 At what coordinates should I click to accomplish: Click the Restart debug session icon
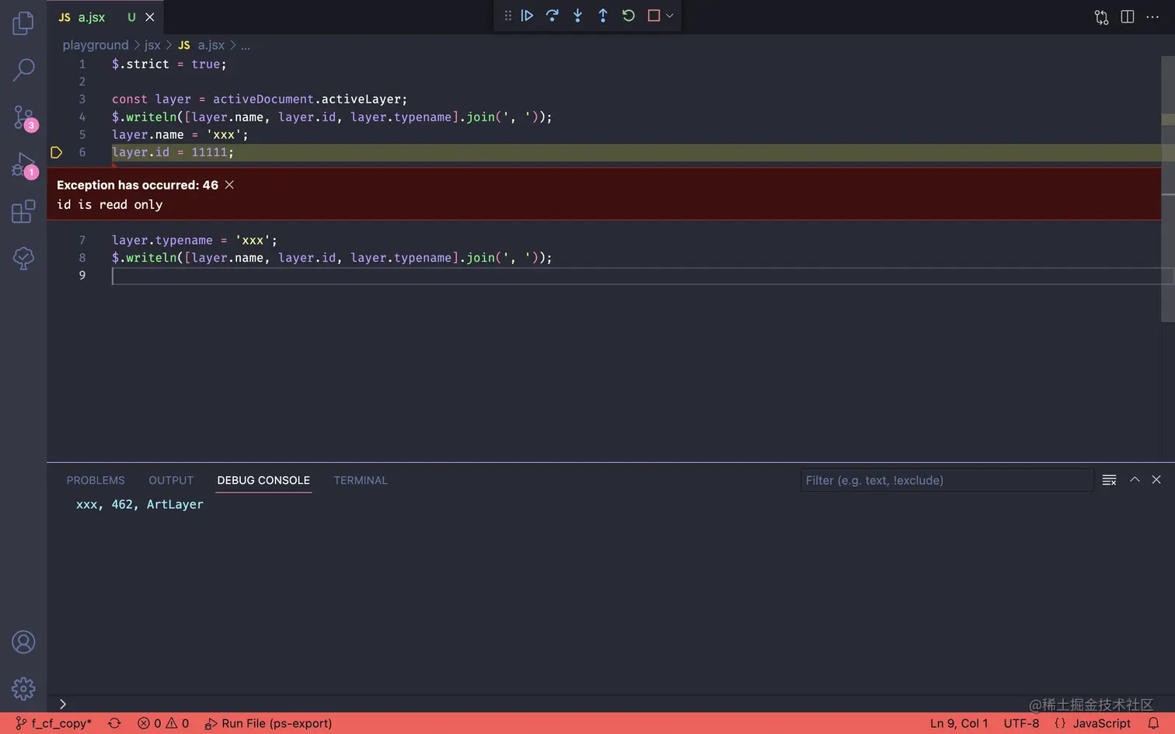coord(628,16)
